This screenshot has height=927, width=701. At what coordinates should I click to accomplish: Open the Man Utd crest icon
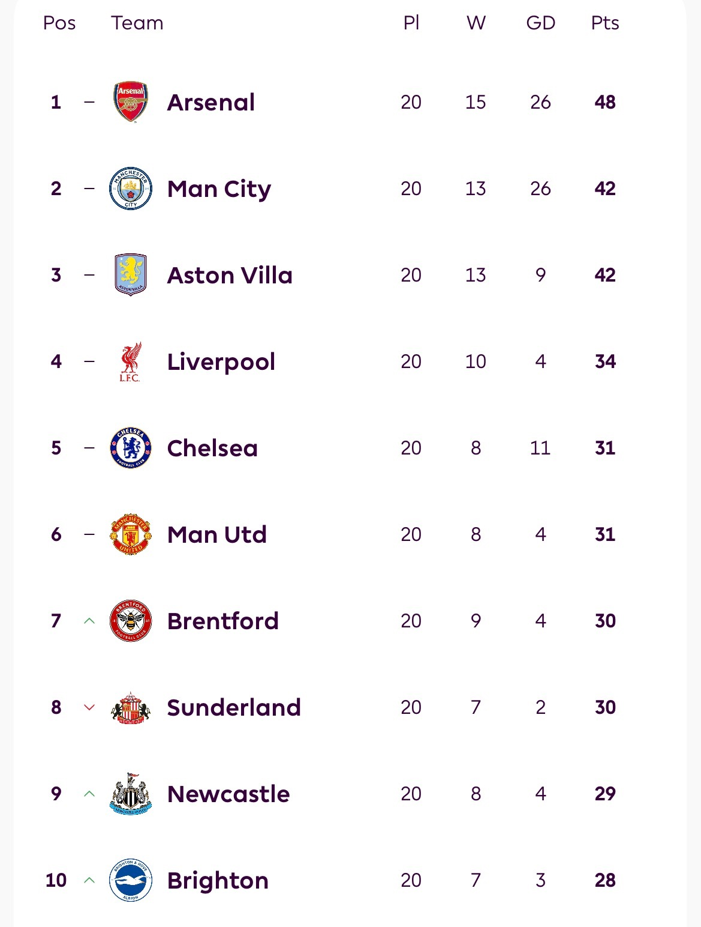point(131,534)
